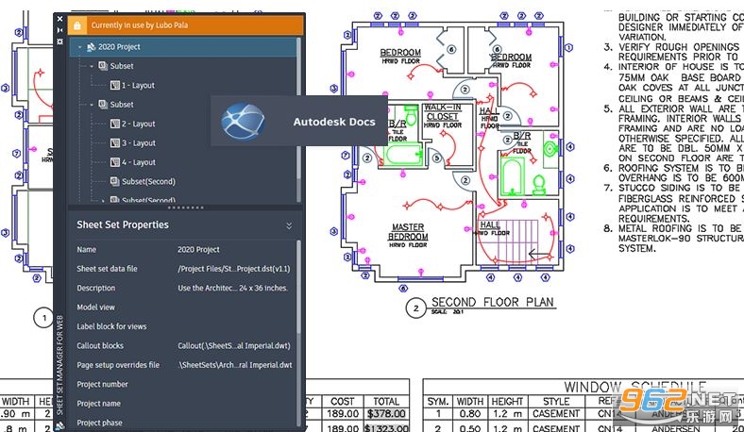The width and height of the screenshot is (744, 432).
Task: Click the sheet icon next to 2 - Layout
Action: 115,124
